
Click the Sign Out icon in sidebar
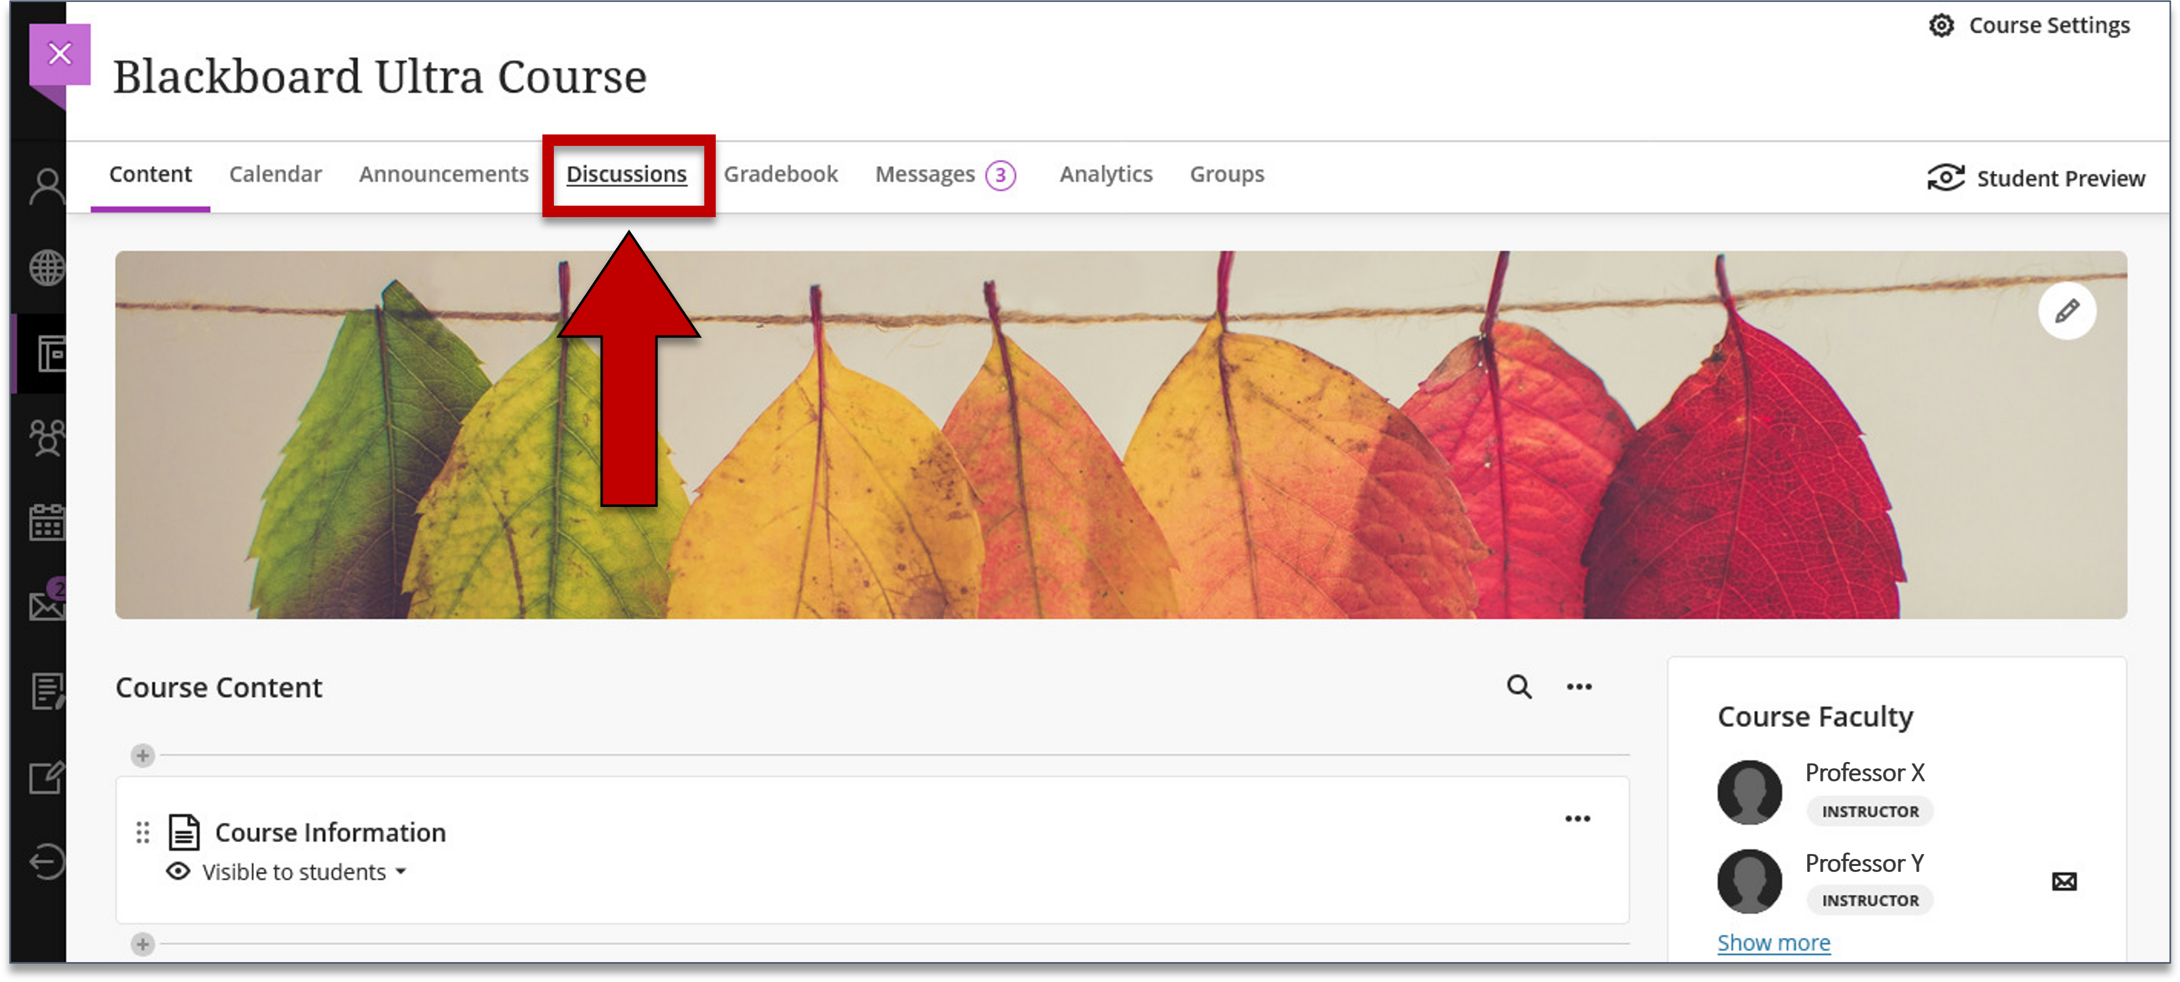click(x=46, y=862)
